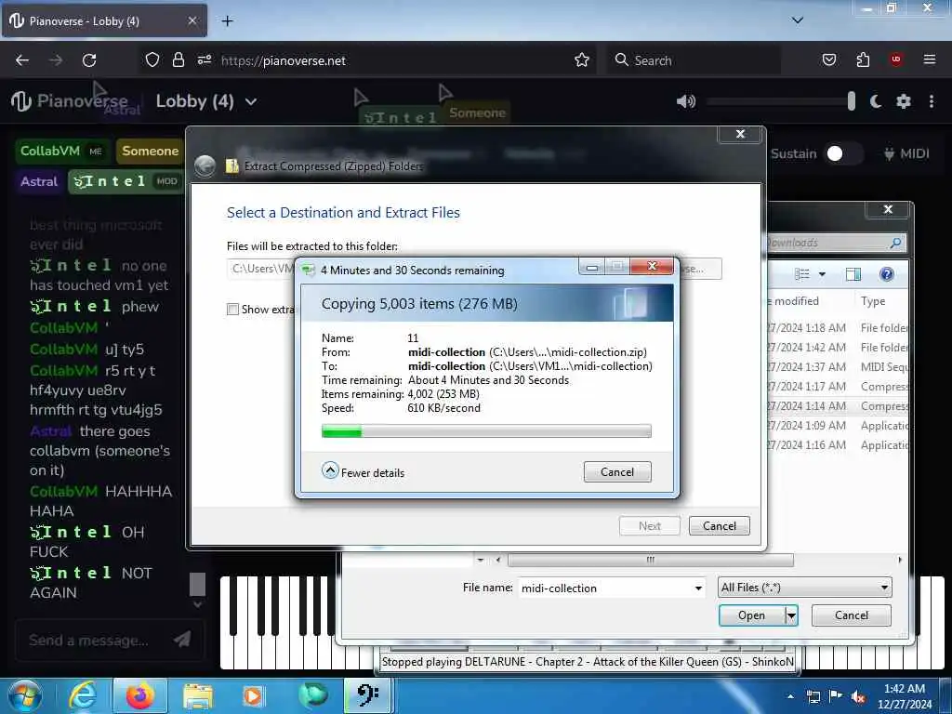Open the All Files type dropdown

click(804, 588)
